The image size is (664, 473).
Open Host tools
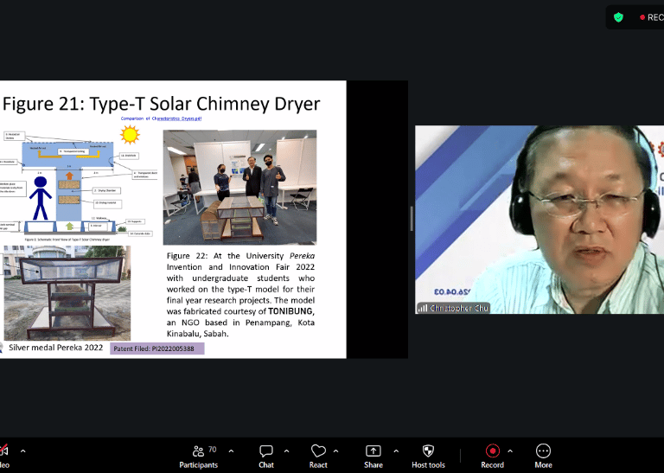click(428, 457)
